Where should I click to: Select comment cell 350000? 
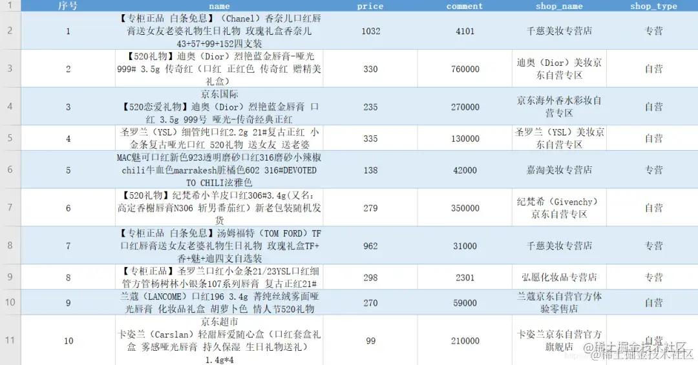[465, 208]
